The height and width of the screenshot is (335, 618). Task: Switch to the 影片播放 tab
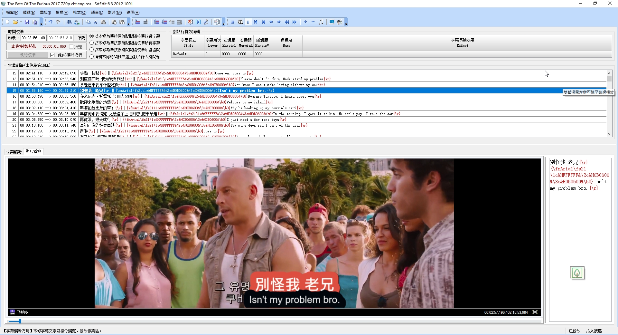(33, 151)
